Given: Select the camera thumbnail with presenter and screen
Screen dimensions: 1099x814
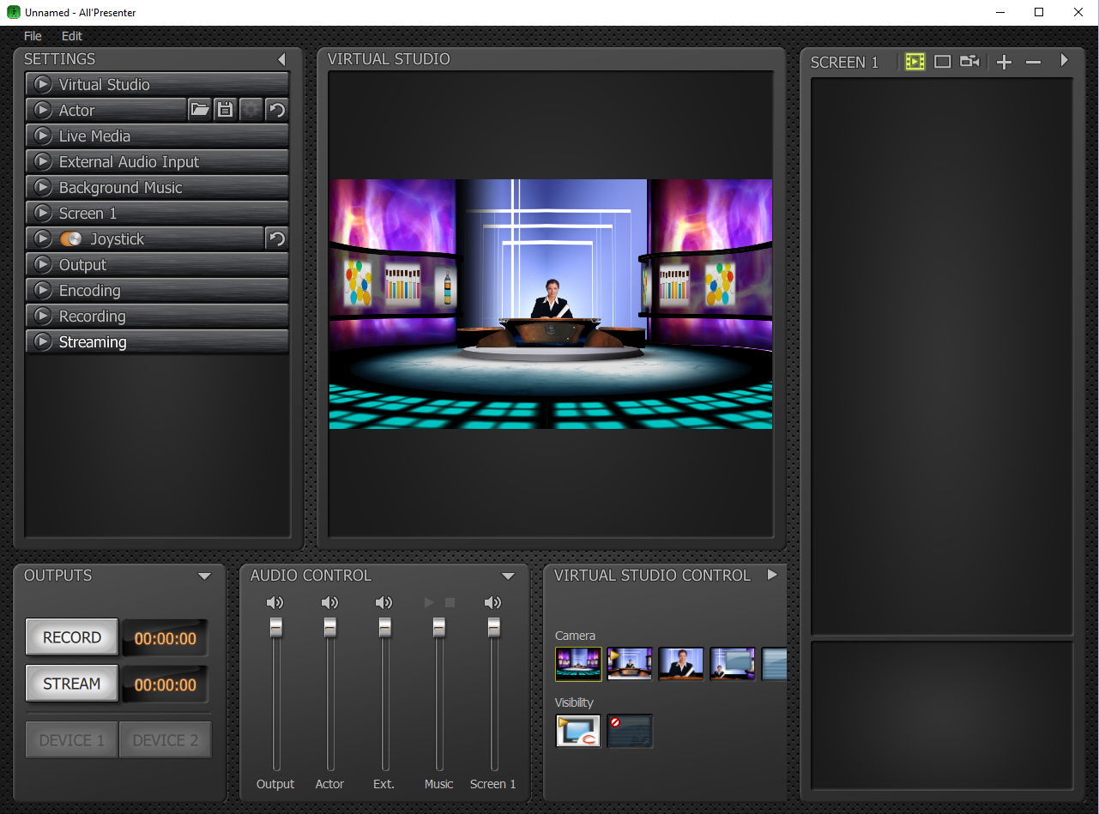Looking at the screenshot, I should (x=733, y=664).
